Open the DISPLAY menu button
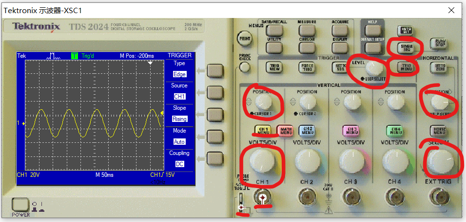Screen dimensions: 466x222 (x=340, y=47)
